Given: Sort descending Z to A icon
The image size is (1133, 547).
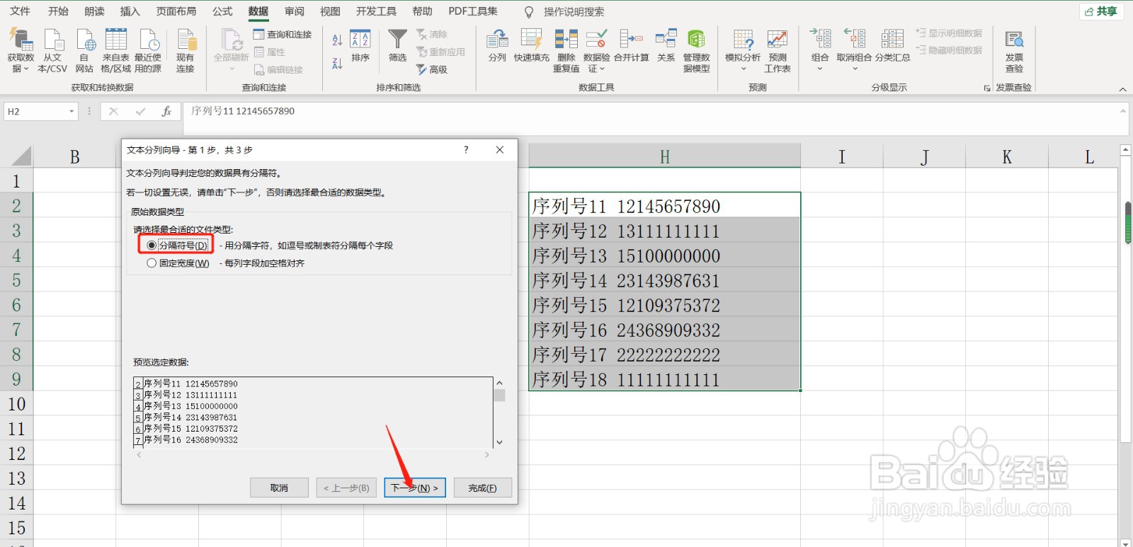Looking at the screenshot, I should tap(337, 64).
